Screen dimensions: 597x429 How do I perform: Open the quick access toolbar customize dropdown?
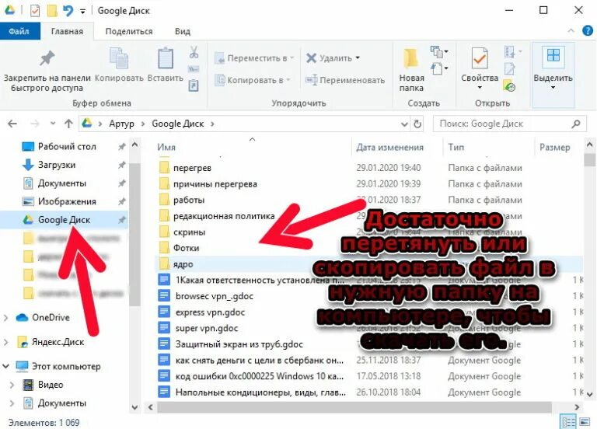pos(82,11)
